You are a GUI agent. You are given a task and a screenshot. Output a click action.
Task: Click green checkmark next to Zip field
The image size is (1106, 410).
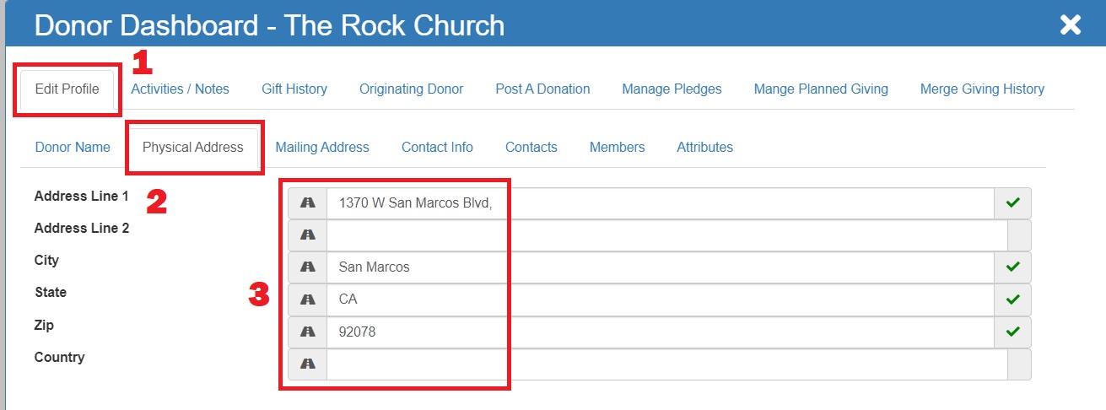coord(1013,332)
